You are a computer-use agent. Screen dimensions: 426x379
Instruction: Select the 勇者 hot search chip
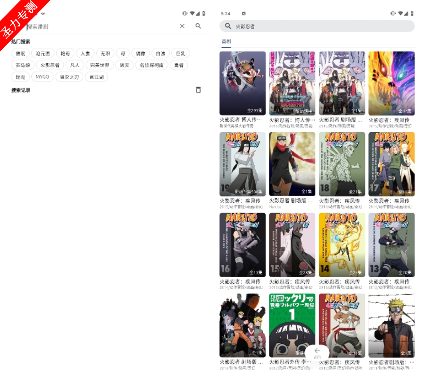[179, 65]
